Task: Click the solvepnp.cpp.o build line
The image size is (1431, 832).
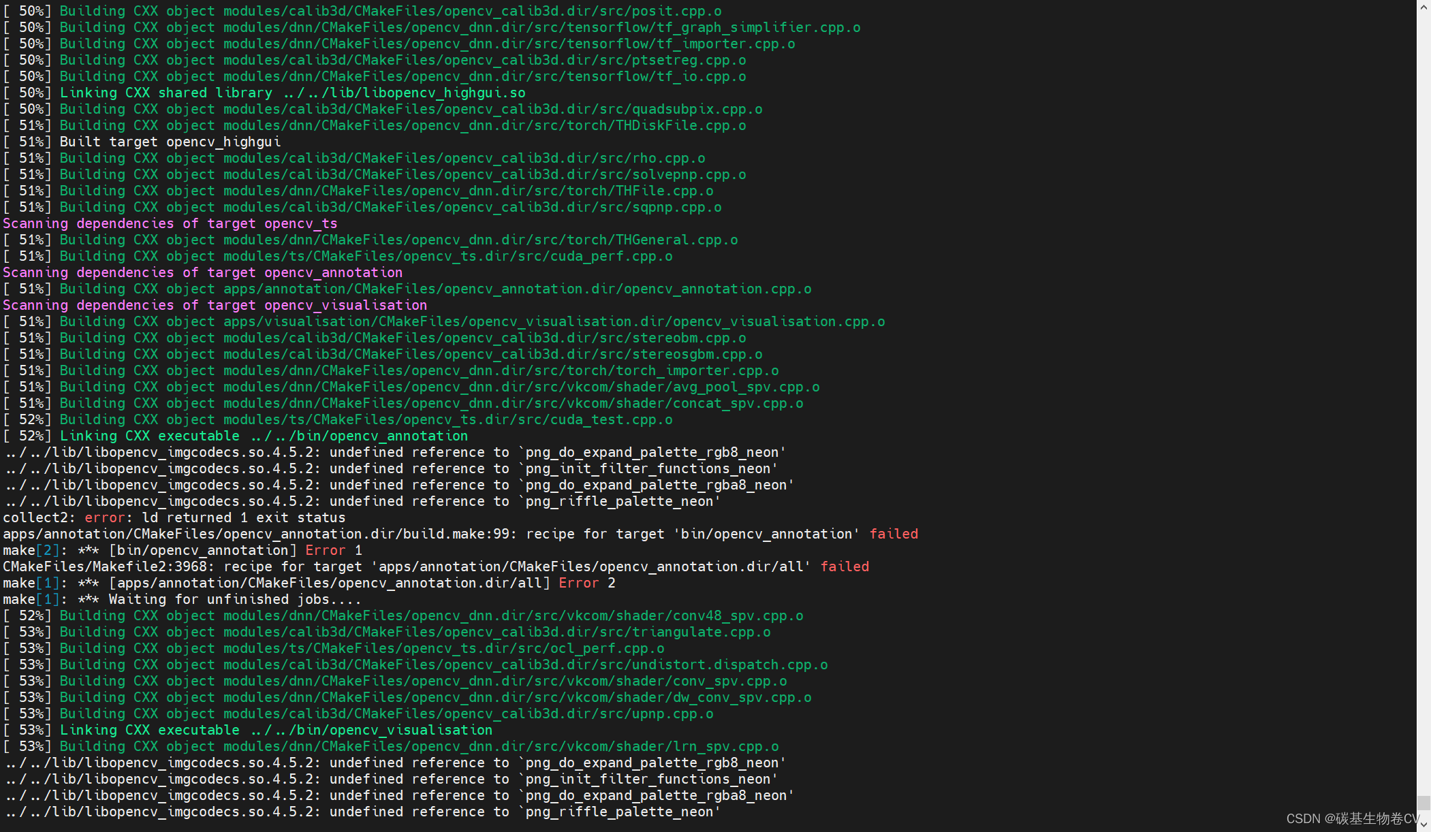Action: coord(375,174)
